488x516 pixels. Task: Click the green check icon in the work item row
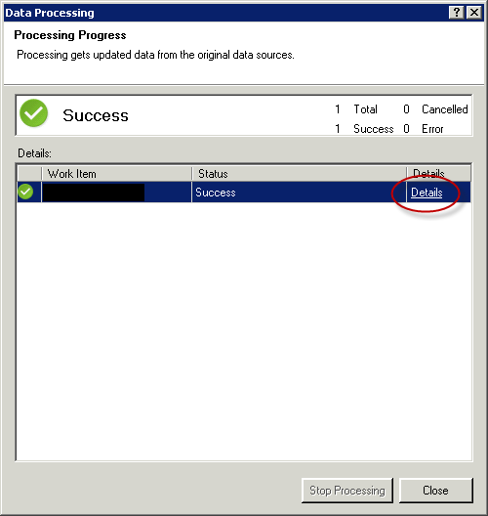tap(25, 192)
